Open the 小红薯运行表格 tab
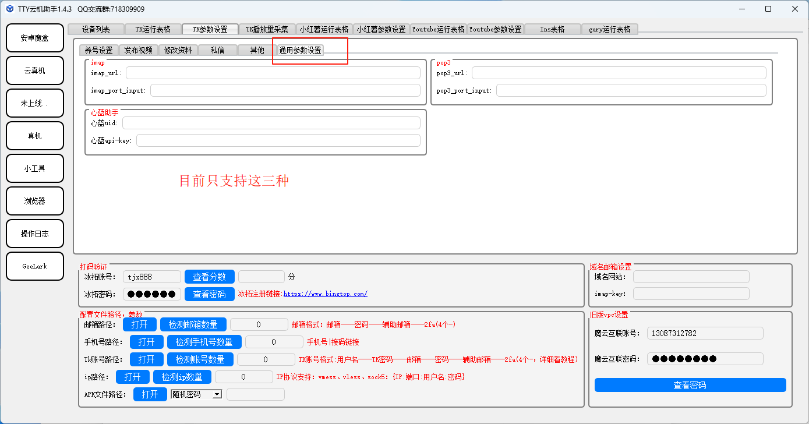 click(324, 29)
